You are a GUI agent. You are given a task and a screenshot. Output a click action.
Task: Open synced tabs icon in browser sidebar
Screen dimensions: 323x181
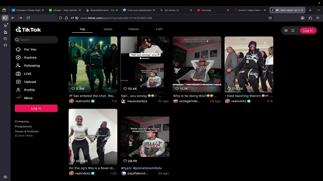[x=5, y=32]
